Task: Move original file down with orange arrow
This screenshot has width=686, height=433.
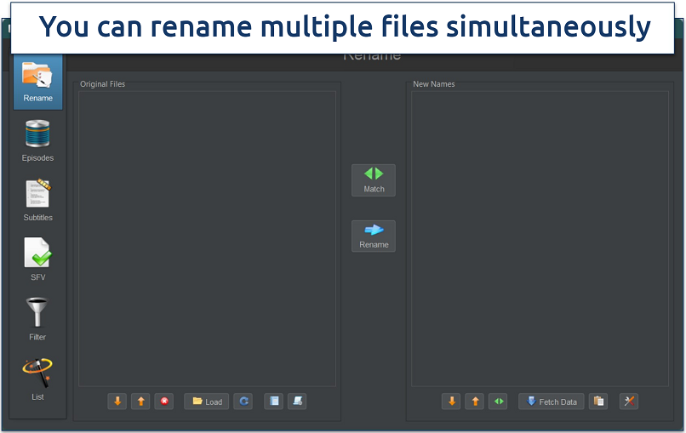Action: click(x=117, y=402)
